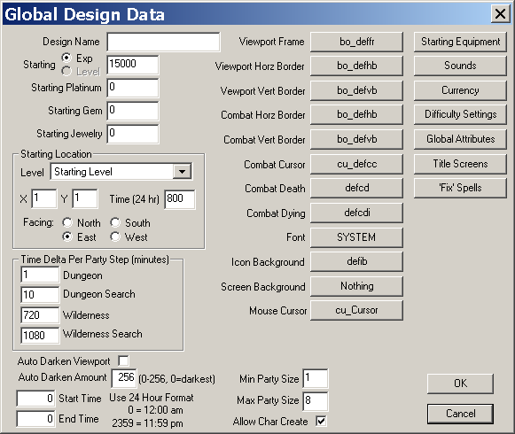The height and width of the screenshot is (434, 515).
Task: Choose West facing radio button
Action: [115, 236]
